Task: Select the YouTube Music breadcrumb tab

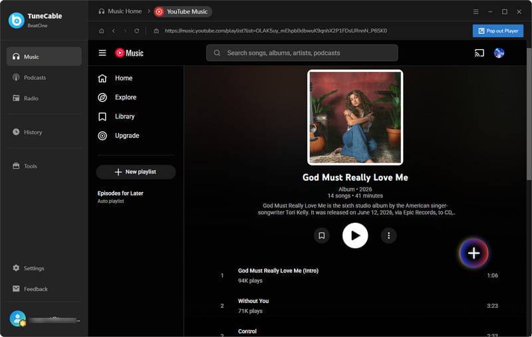Action: coord(183,11)
